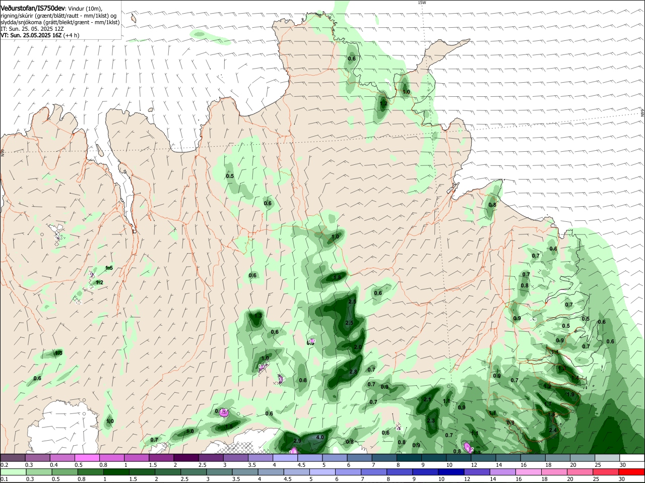The width and height of the screenshot is (645, 483).
Task: Click the '1.9' precipitation value on the map
Action: point(570,394)
